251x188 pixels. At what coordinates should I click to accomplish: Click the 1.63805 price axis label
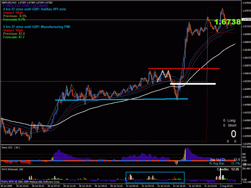[x=247, y=128]
